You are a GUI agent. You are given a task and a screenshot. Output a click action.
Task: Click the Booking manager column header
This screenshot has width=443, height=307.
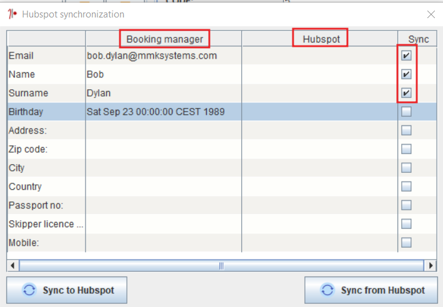pyautogui.click(x=164, y=39)
